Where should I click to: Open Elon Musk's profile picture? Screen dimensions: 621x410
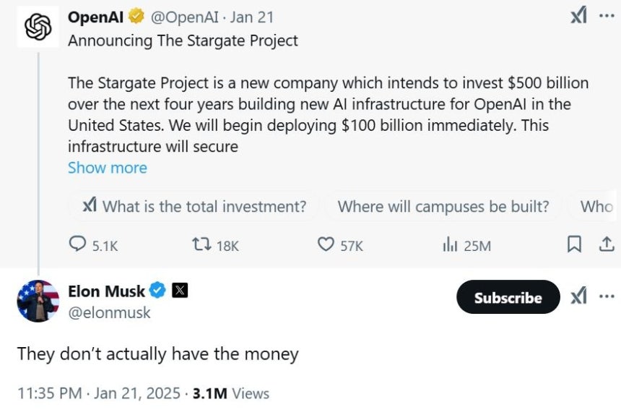pyautogui.click(x=38, y=301)
